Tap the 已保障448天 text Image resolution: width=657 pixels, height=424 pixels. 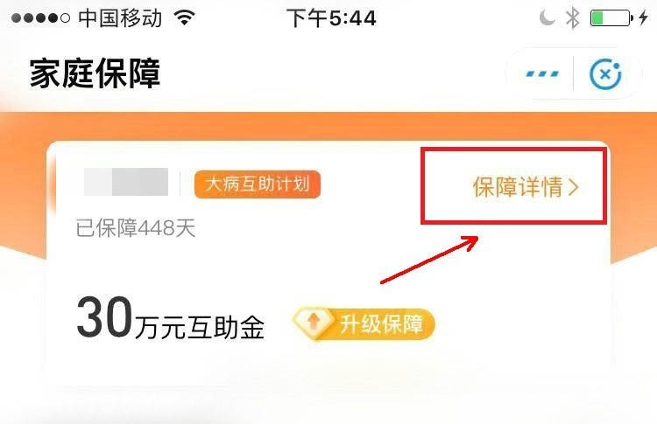[136, 228]
